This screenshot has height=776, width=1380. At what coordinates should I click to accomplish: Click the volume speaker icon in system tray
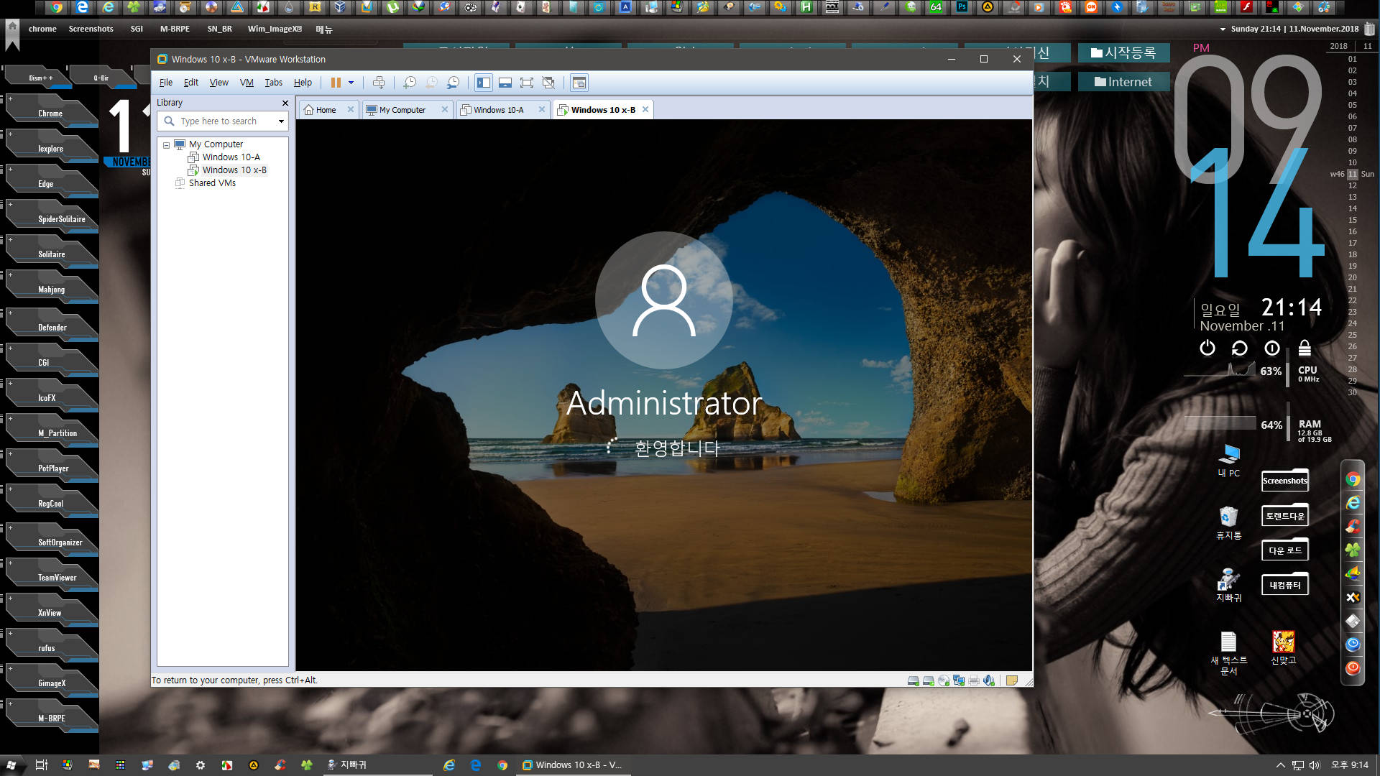point(1315,765)
